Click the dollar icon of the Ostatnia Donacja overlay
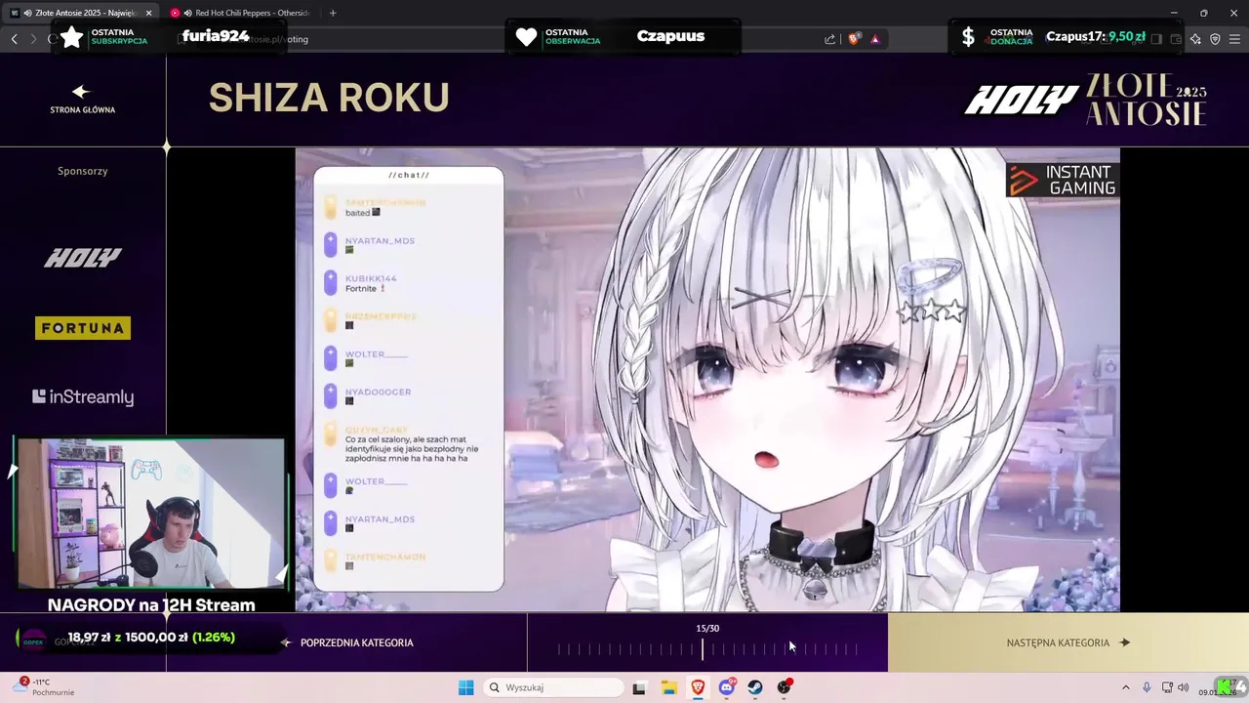This screenshot has height=703, width=1249. [968, 37]
